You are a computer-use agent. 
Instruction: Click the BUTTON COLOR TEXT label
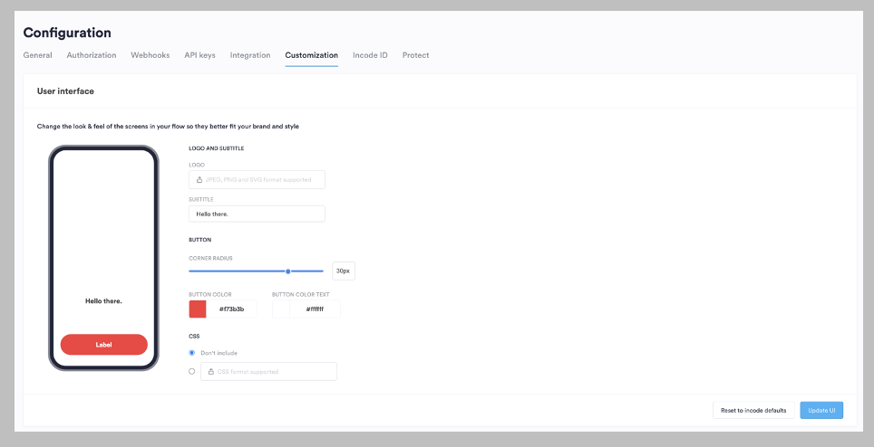301,295
